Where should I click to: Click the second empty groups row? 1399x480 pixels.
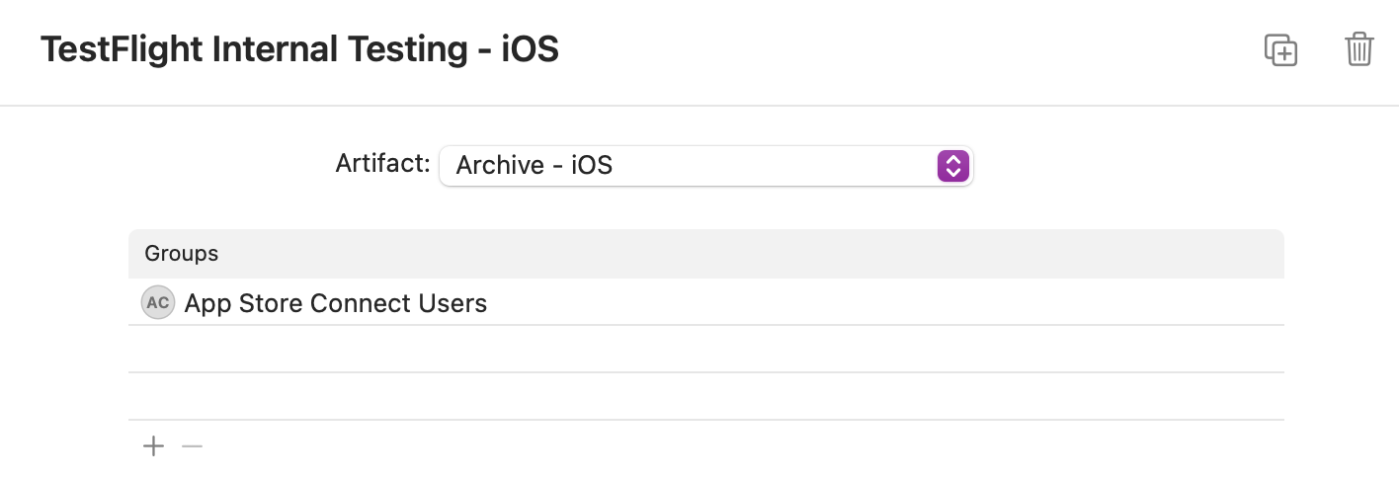pos(705,396)
